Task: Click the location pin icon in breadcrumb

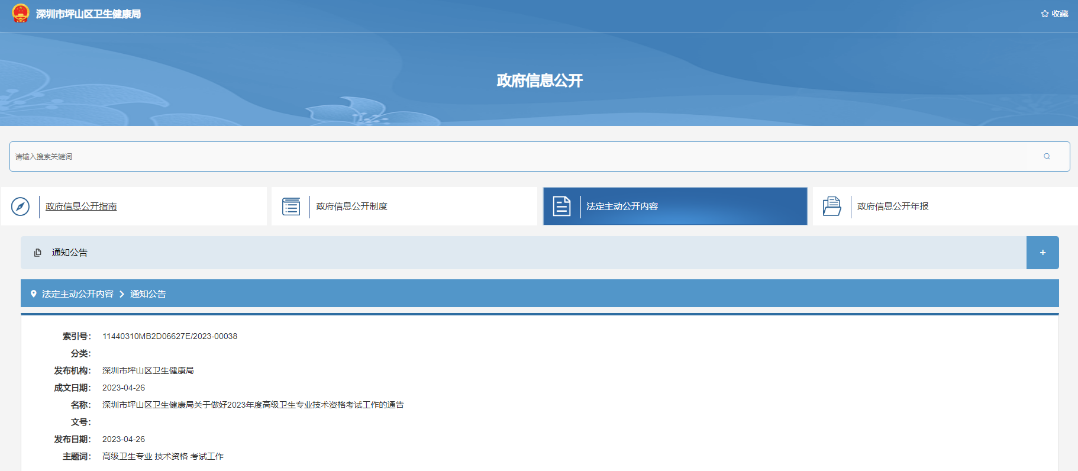Action: tap(34, 293)
